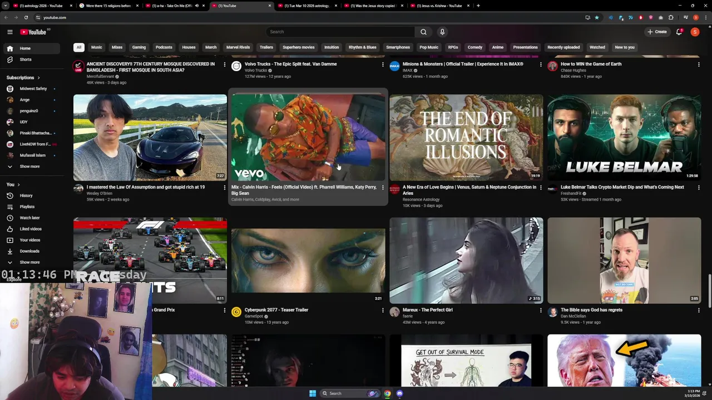Play the Calvin Harris Feels mix thumbnail
712x400 pixels.
308,137
